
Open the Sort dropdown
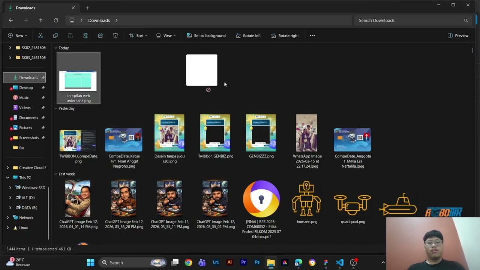click(138, 36)
